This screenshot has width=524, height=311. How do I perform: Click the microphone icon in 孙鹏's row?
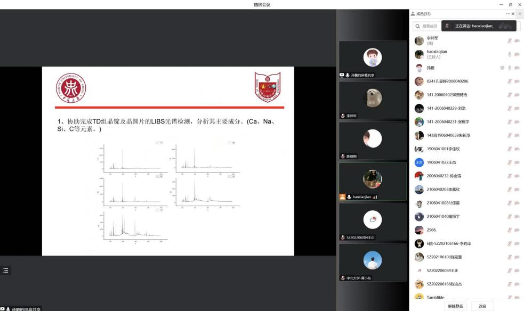click(510, 68)
